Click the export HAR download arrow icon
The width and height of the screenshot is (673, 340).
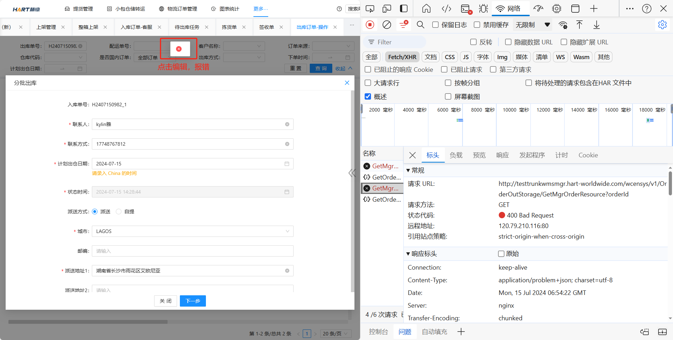(596, 25)
